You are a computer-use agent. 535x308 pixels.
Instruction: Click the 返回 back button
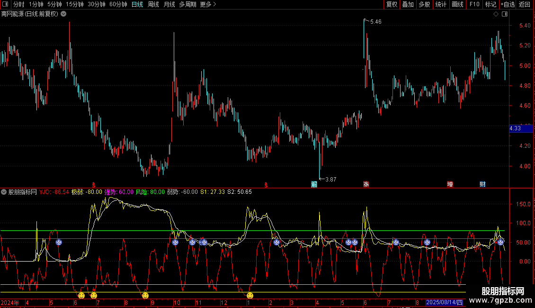(x=525, y=4)
